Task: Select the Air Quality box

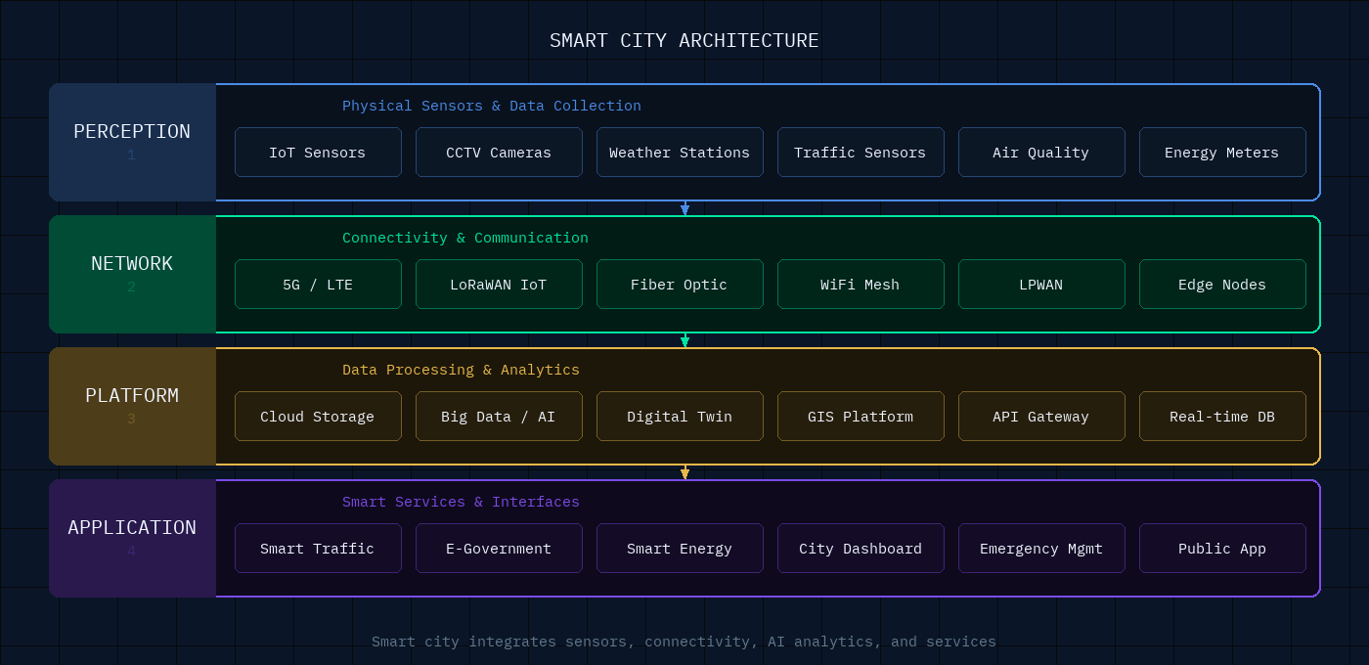Action: pos(1041,153)
